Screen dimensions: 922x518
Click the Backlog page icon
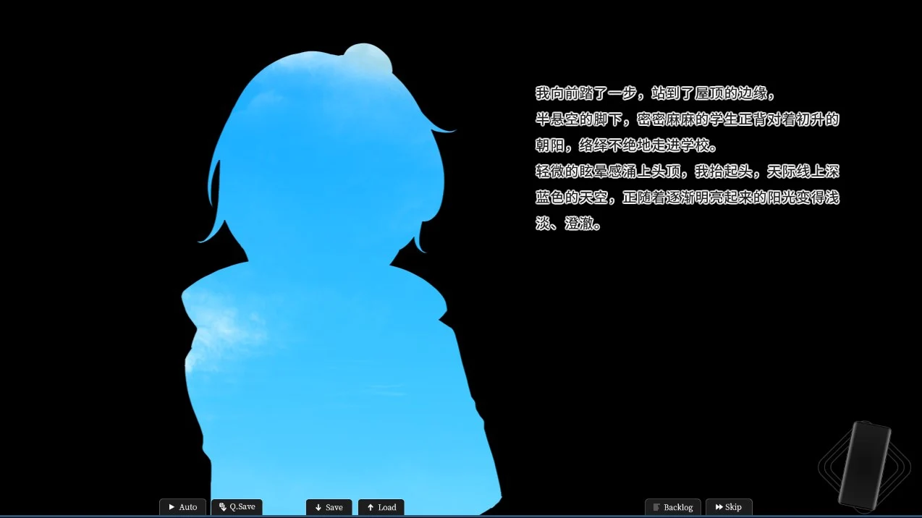tap(656, 508)
